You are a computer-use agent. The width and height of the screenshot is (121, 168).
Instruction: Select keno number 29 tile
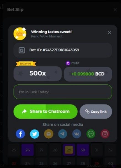tap(69, 150)
